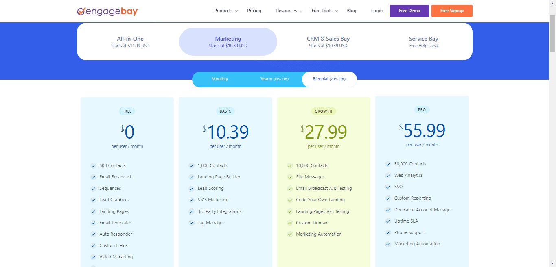Screen dimensions: 556x267
Task: Select the Marketing product tab
Action: pos(228,41)
